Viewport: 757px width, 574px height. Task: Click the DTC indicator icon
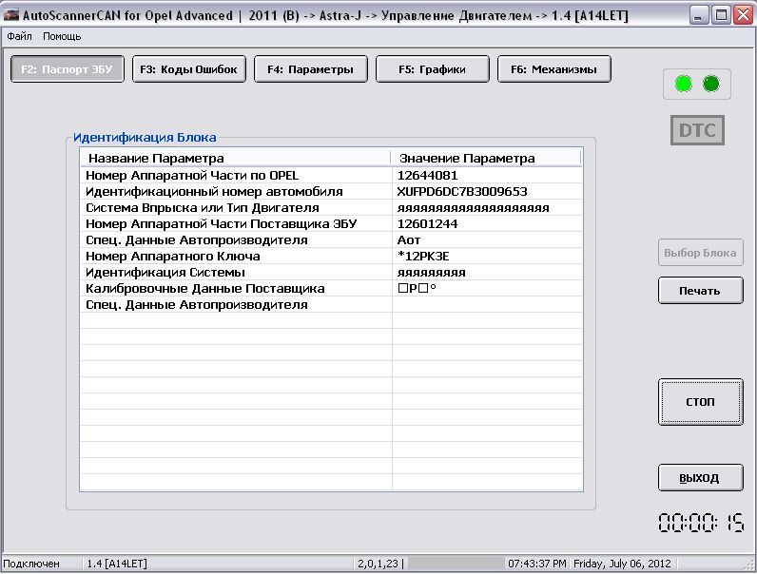tap(698, 130)
